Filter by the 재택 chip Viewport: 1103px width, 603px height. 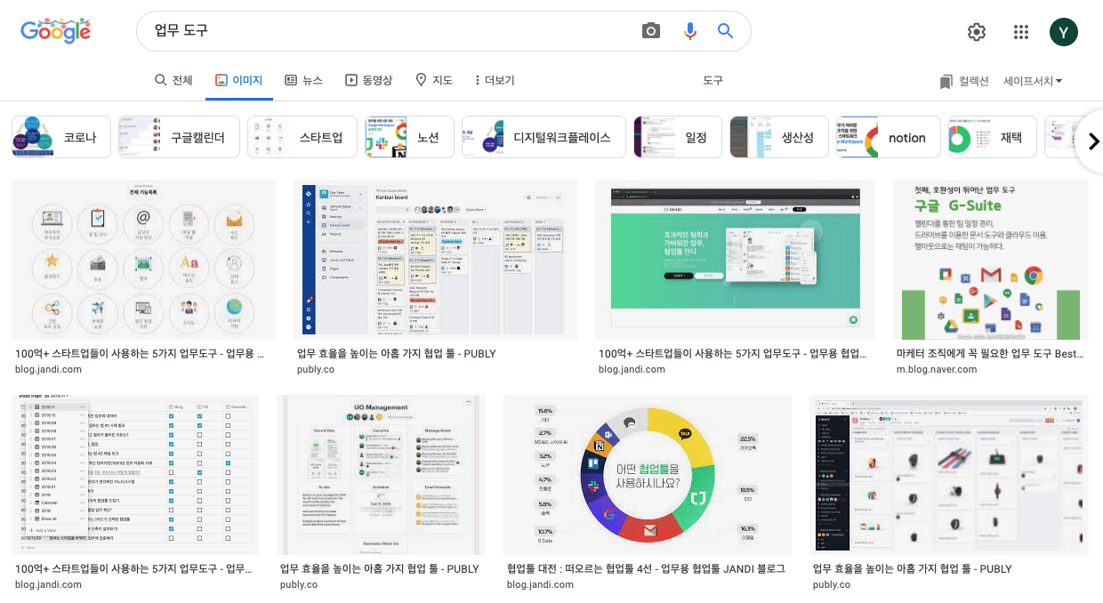click(x=992, y=137)
